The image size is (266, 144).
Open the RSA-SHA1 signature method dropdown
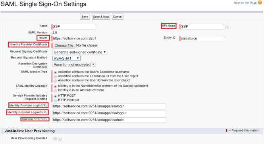66,58
